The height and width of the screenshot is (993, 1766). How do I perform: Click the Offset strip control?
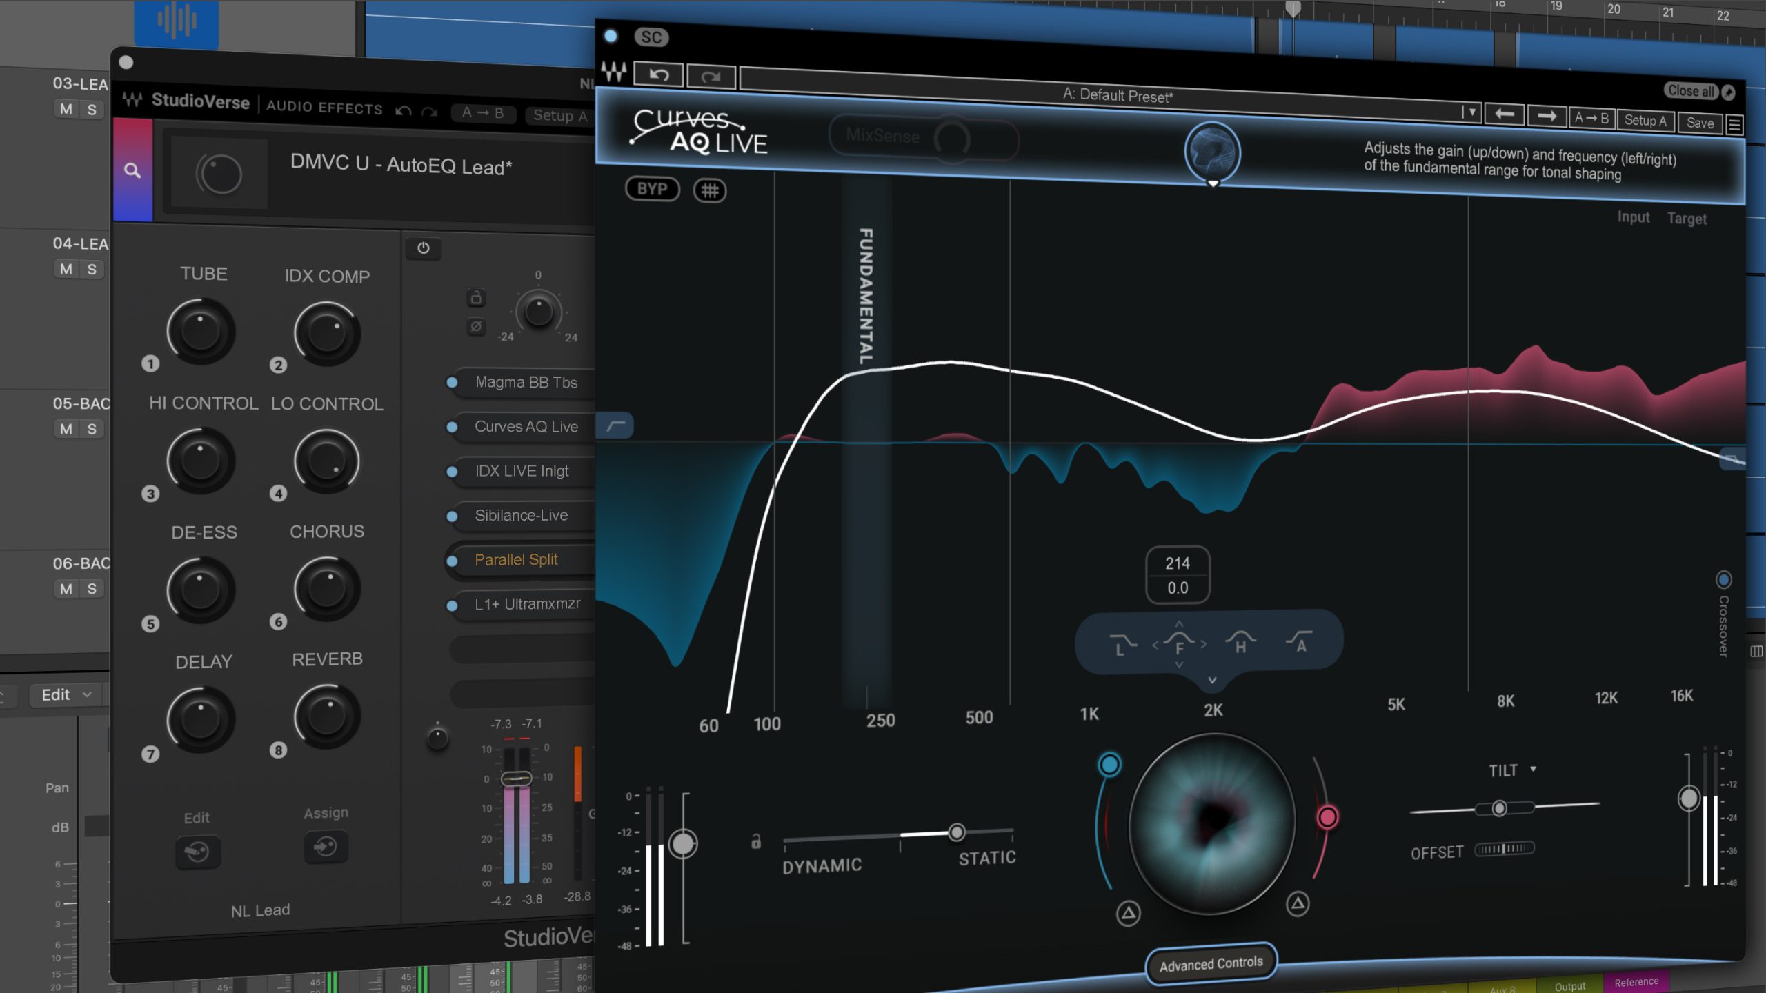click(1505, 849)
